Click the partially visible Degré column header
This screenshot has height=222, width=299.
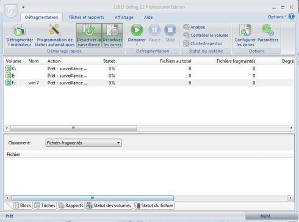click(x=288, y=61)
